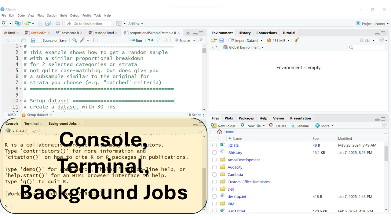The image size is (391, 220).
Task: Switch to the History tab
Action: [244, 33]
